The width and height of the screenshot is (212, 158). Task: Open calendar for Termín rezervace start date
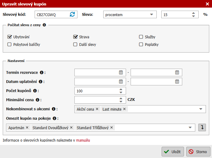tap(121, 72)
